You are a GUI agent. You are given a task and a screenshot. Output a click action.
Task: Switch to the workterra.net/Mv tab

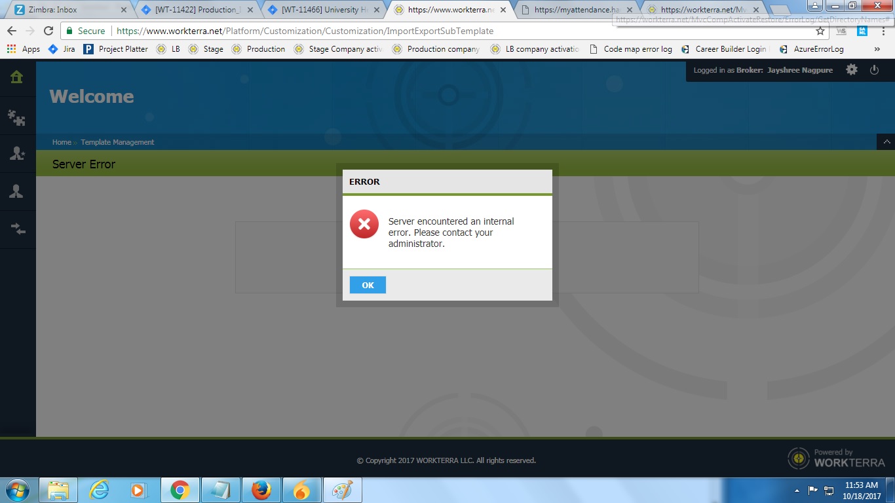pos(701,10)
